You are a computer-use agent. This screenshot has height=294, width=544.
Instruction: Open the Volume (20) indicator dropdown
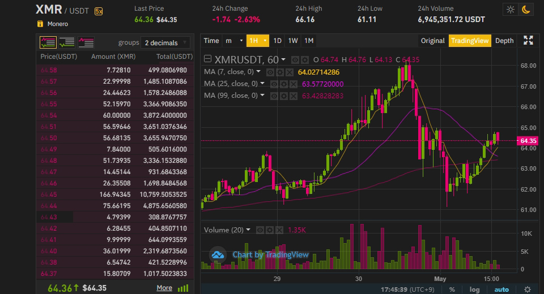pos(248,230)
